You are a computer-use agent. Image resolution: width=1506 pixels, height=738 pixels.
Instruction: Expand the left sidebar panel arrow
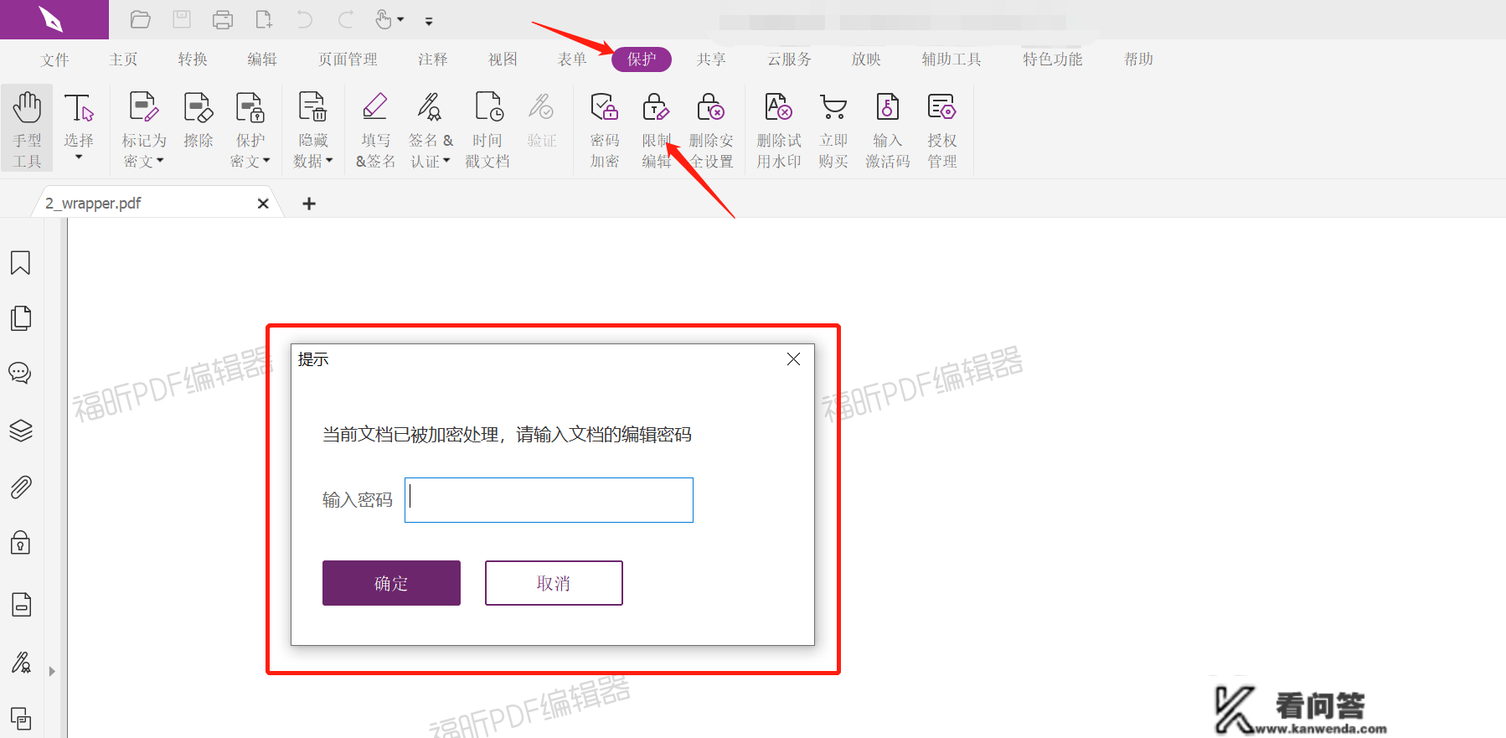[x=52, y=671]
